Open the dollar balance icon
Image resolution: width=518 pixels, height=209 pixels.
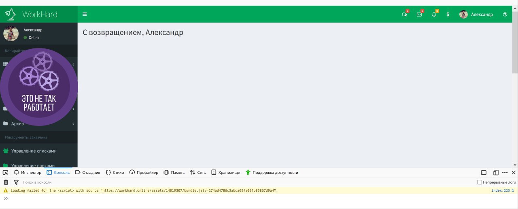[x=448, y=15]
